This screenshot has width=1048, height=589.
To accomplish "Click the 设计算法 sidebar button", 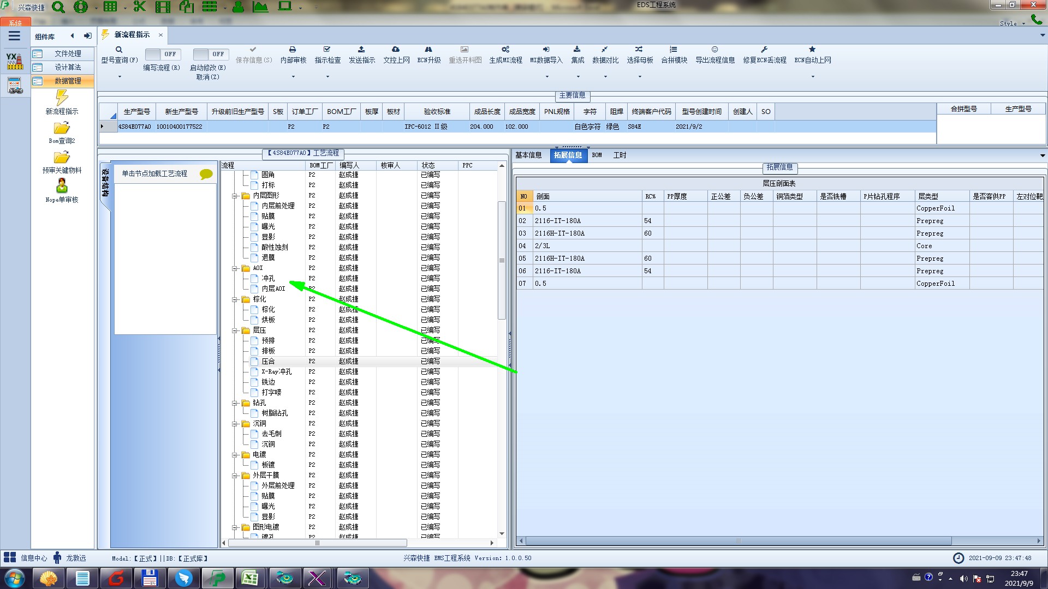I will (62, 67).
